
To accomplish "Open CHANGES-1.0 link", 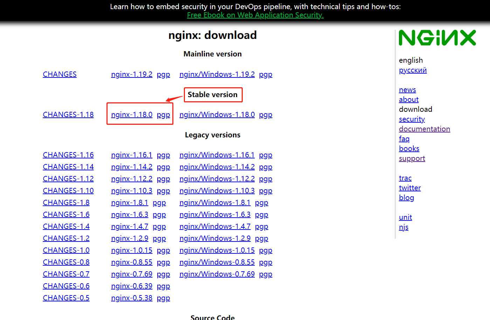I will tap(66, 250).
